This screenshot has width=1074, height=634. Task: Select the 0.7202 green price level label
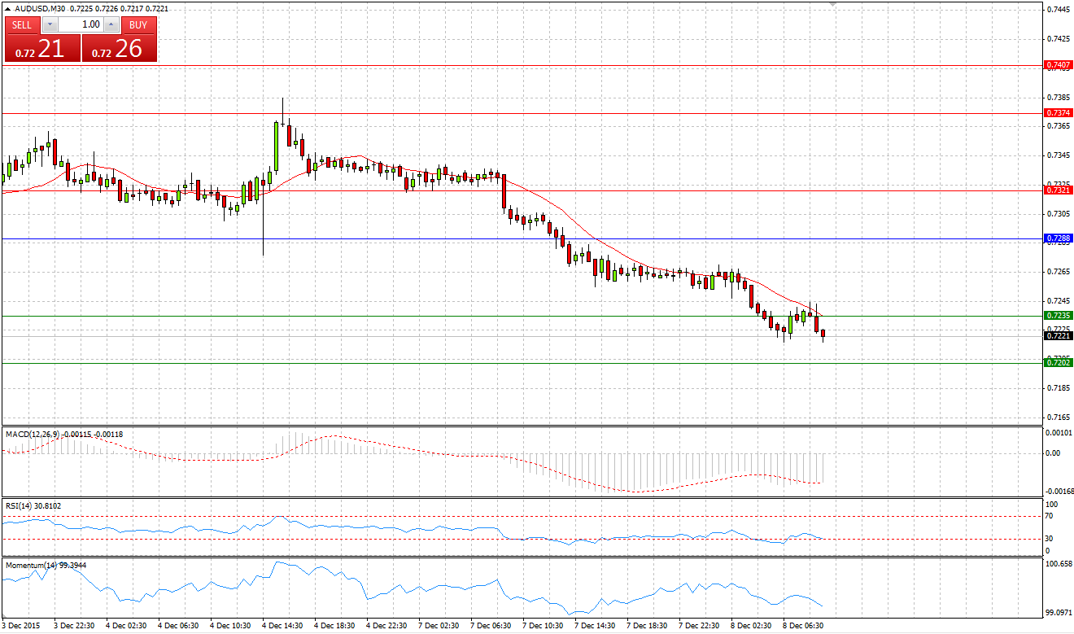point(1059,362)
